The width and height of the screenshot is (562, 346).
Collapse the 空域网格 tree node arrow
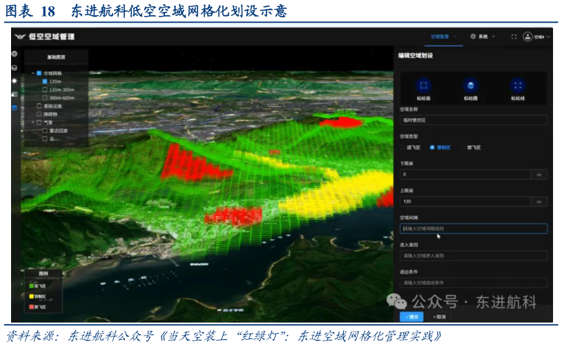pyautogui.click(x=32, y=72)
